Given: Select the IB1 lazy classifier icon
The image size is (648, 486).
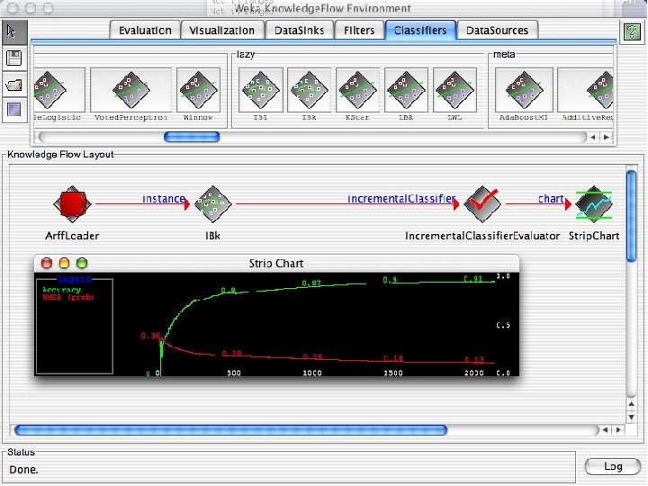Looking at the screenshot, I should pos(261,90).
